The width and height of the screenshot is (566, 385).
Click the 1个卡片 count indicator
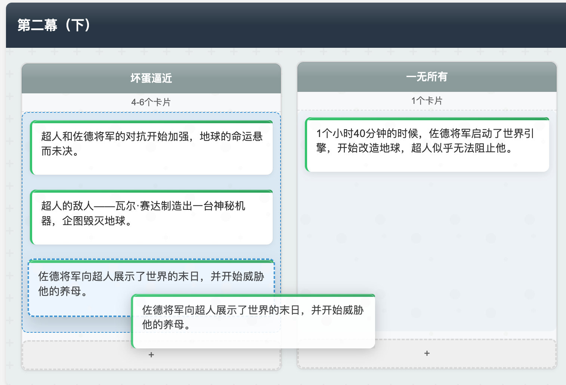click(427, 100)
